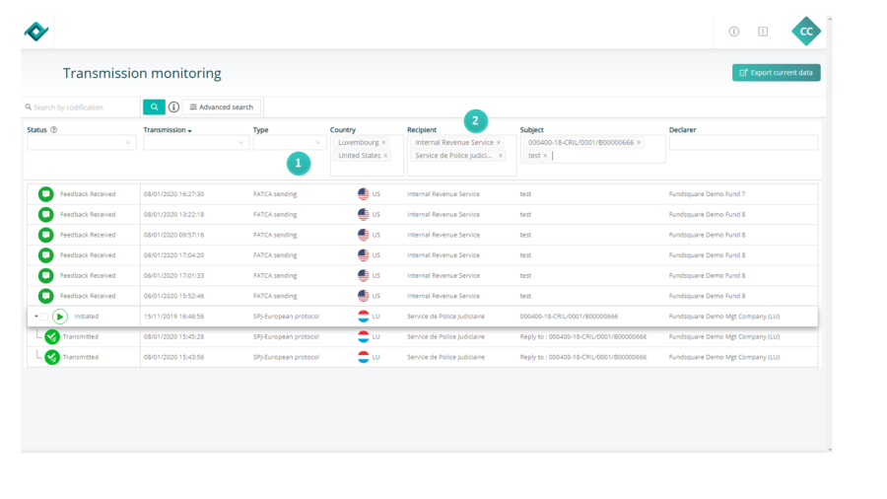Click the top-right alert square icon

pyautogui.click(x=763, y=32)
